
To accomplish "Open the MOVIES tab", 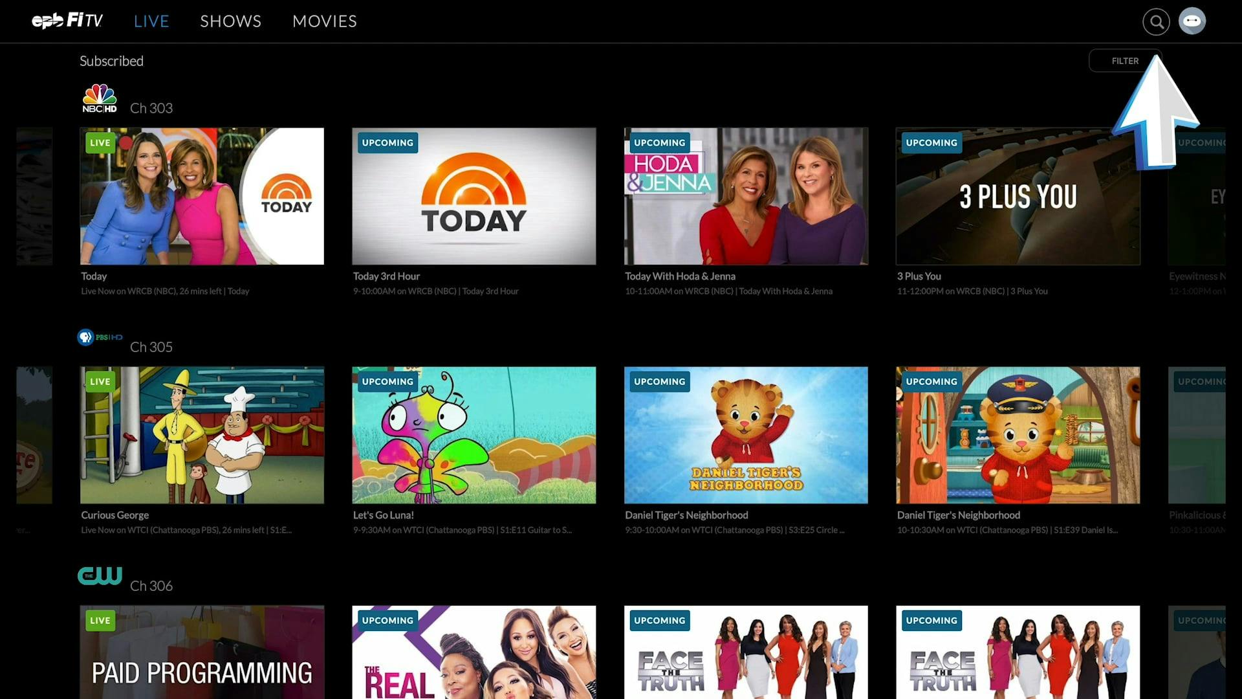I will click(324, 21).
